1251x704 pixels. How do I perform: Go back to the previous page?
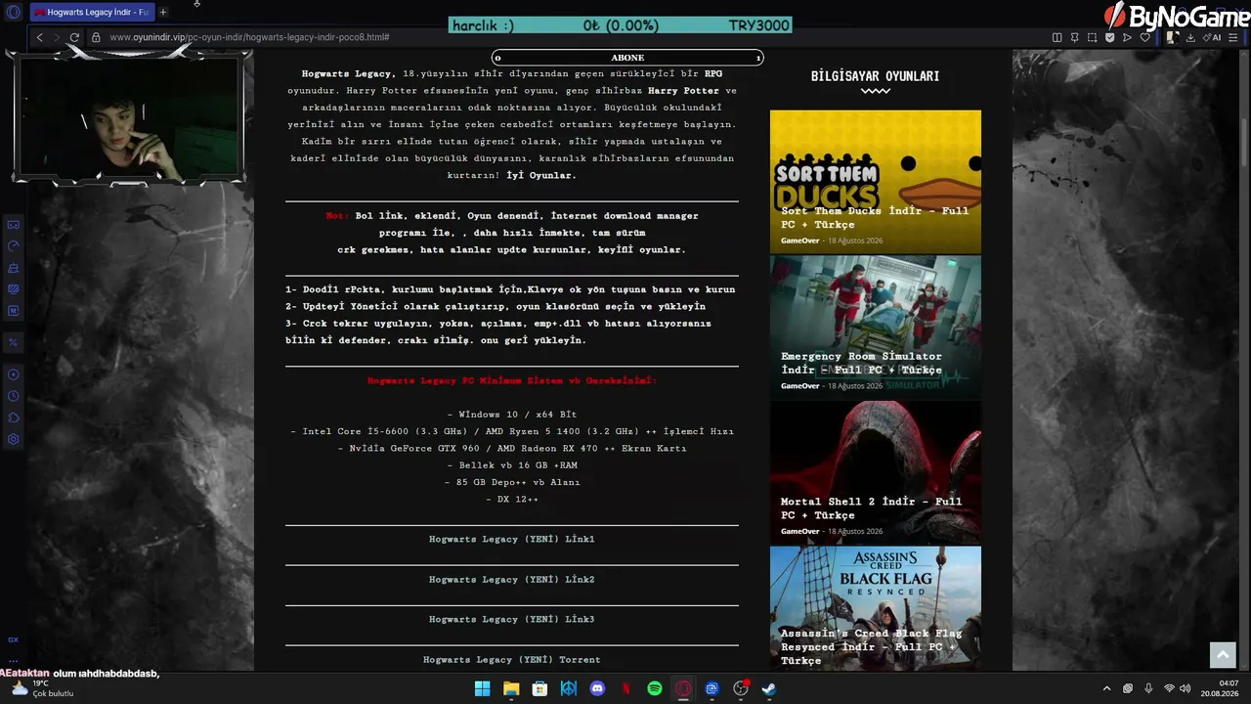[39, 37]
